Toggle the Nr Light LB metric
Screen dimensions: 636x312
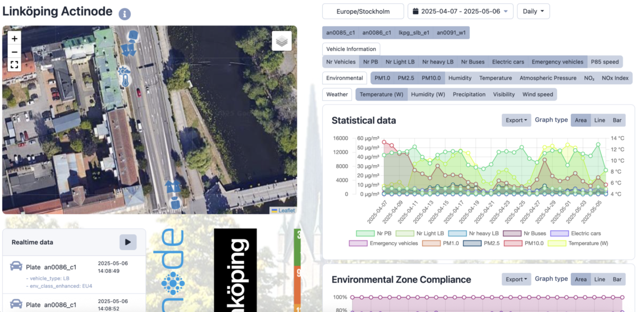pyautogui.click(x=400, y=62)
